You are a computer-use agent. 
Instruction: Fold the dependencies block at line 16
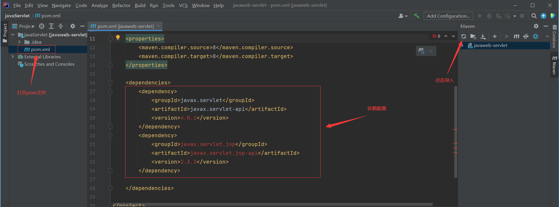(x=111, y=83)
